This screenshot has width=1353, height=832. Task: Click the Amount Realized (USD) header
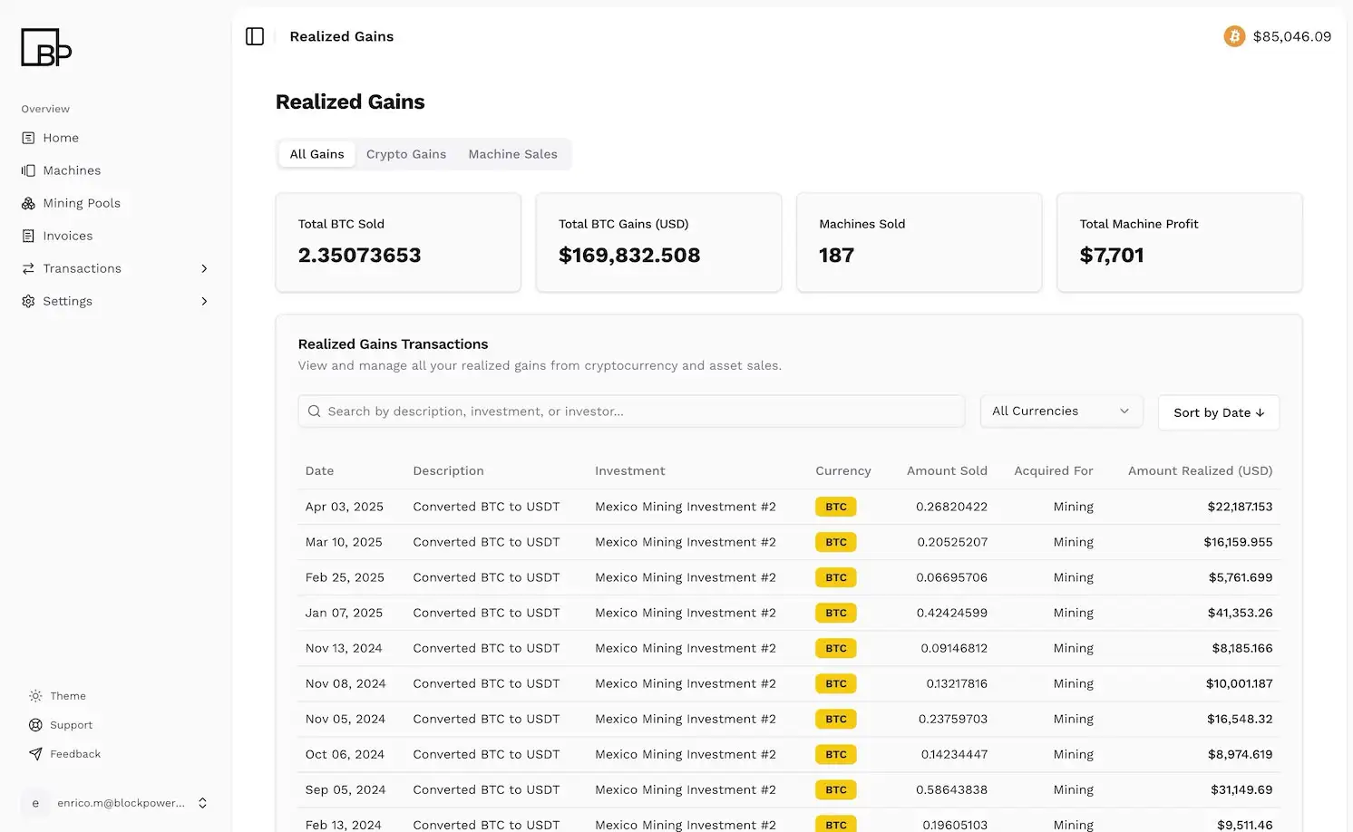coord(1200,470)
